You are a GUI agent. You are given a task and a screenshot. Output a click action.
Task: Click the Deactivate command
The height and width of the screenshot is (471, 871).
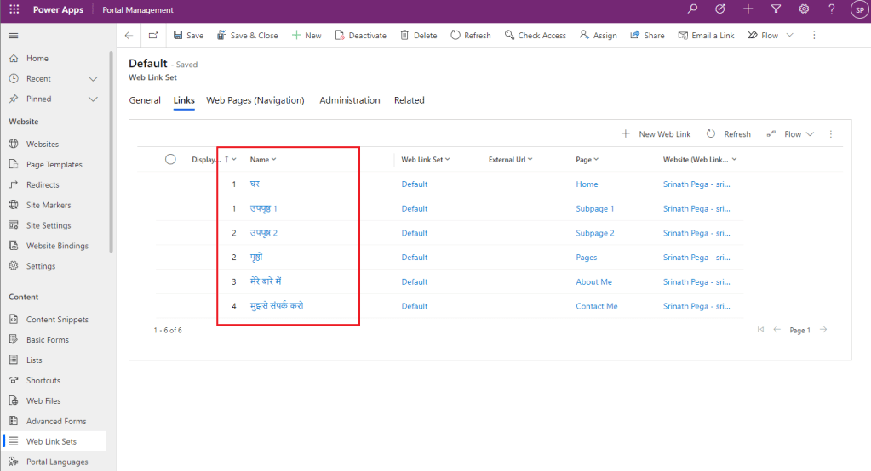click(x=360, y=36)
